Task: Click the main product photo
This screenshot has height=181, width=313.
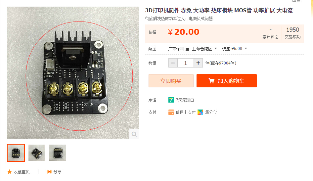Action: pos(73,73)
